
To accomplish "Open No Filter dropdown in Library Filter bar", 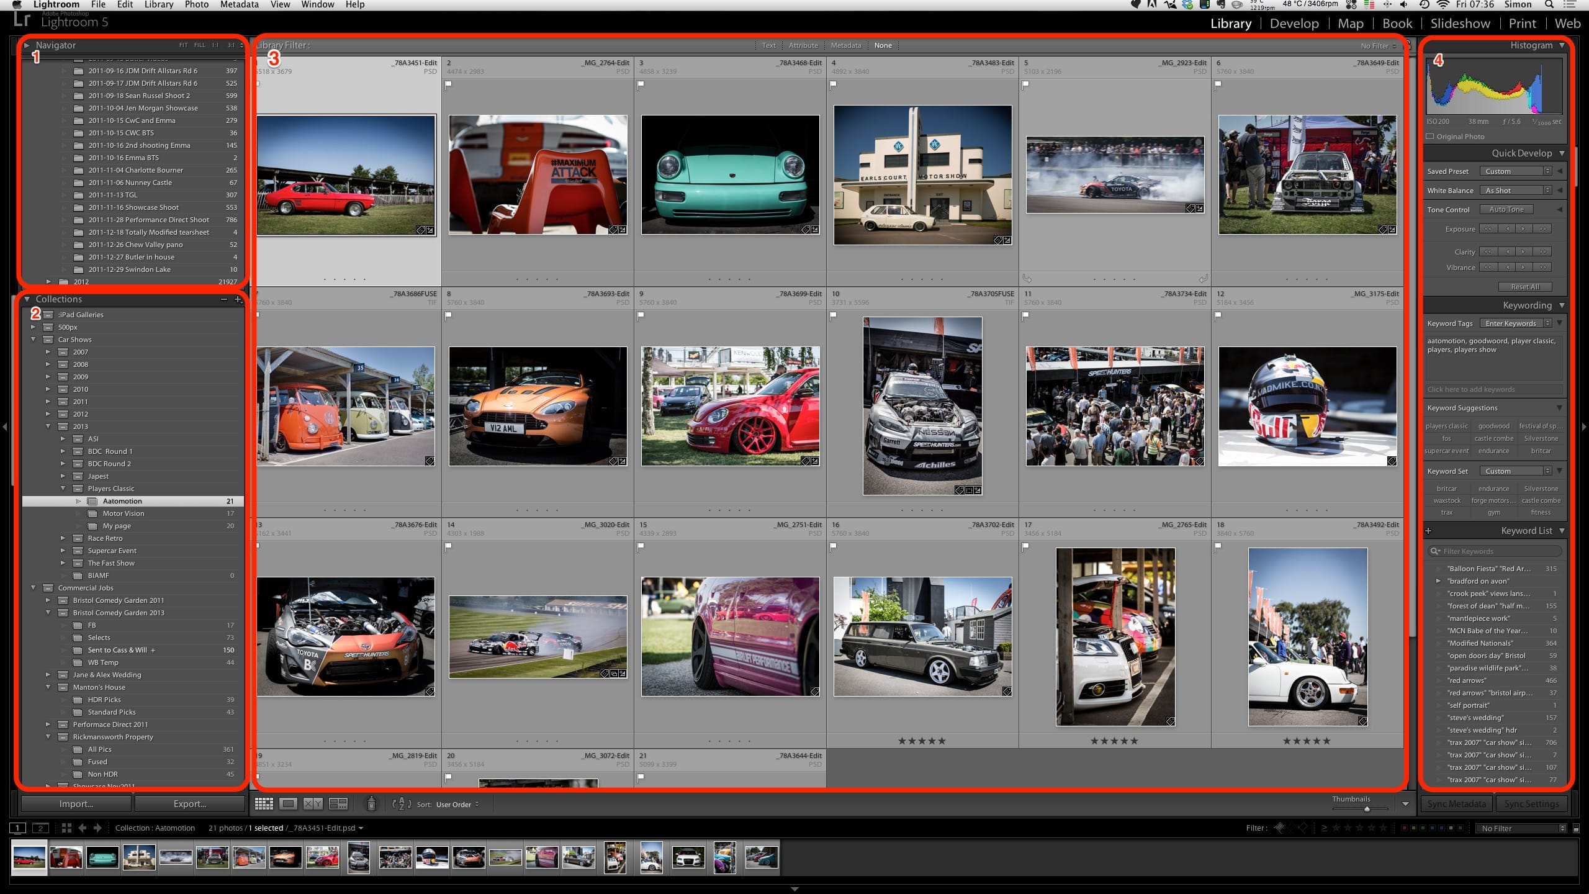I will coord(1379,46).
